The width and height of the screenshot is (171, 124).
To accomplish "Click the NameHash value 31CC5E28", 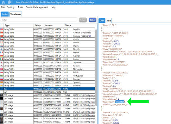I will point(120,62).
